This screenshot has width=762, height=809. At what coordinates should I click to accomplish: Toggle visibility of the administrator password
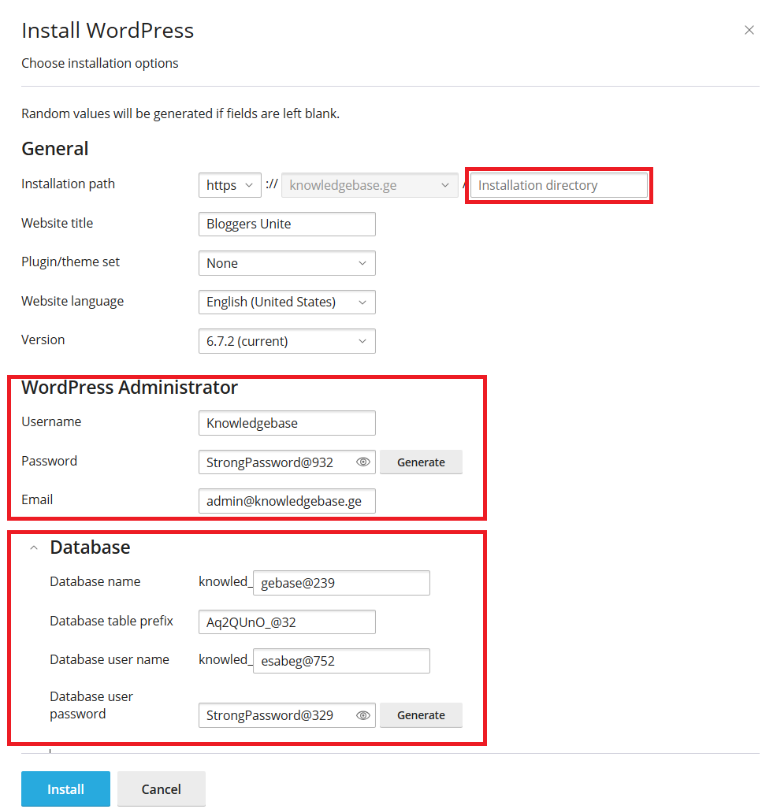click(363, 462)
